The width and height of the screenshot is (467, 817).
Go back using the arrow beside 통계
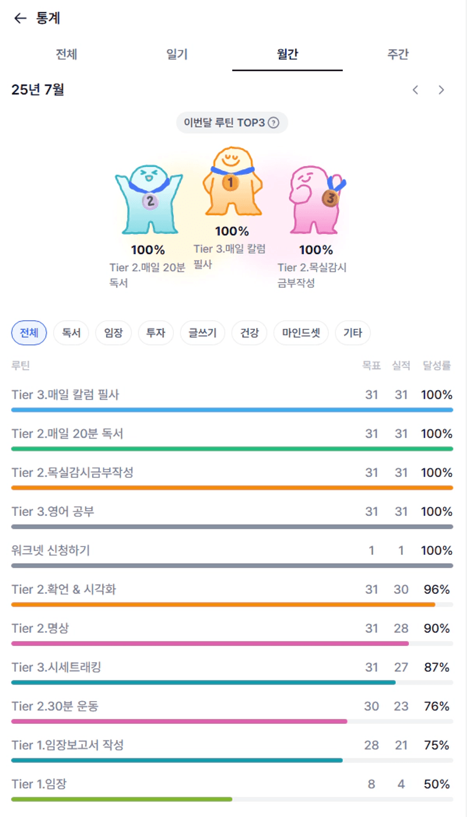pyautogui.click(x=20, y=19)
